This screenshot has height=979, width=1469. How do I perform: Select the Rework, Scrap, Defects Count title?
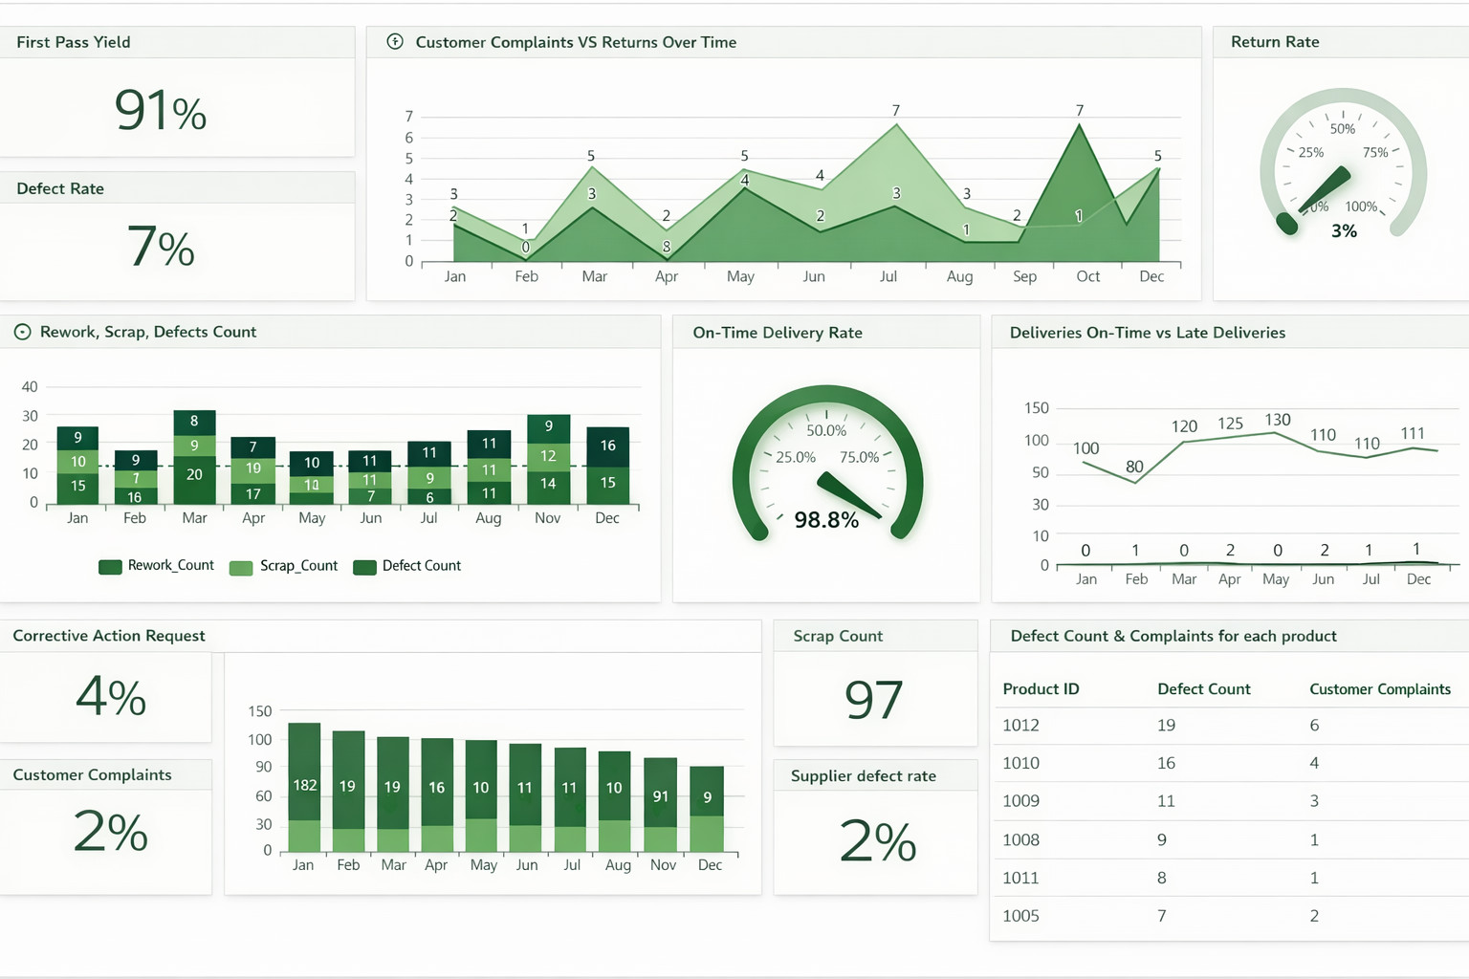148,332
